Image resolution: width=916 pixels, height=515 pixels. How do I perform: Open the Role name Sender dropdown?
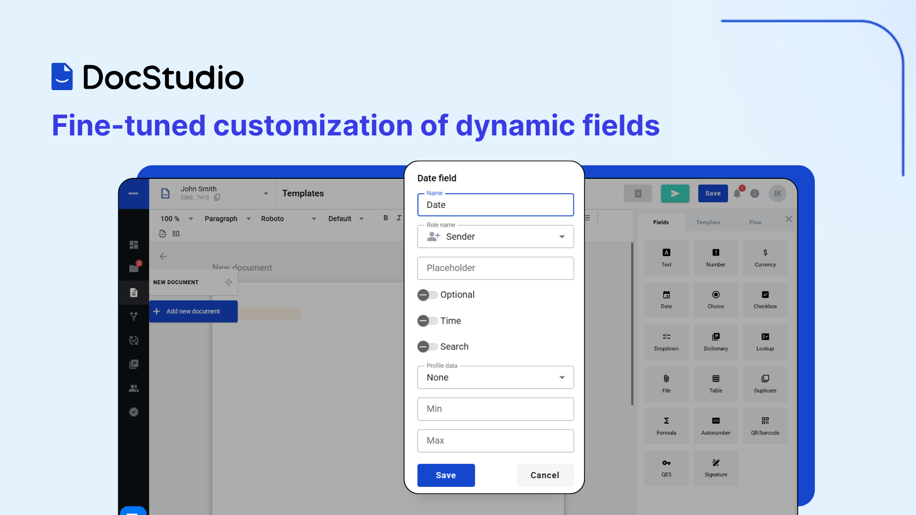[x=495, y=237]
